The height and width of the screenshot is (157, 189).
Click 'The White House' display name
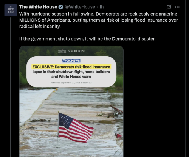(x=38, y=7)
